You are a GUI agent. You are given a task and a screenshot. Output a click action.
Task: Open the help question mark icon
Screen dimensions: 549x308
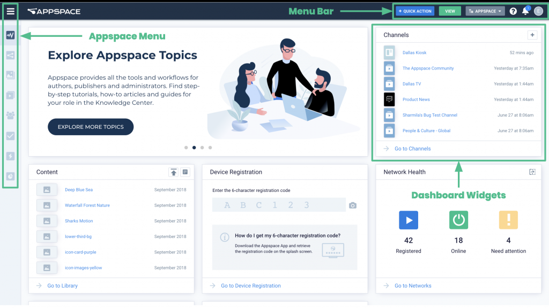tap(513, 11)
